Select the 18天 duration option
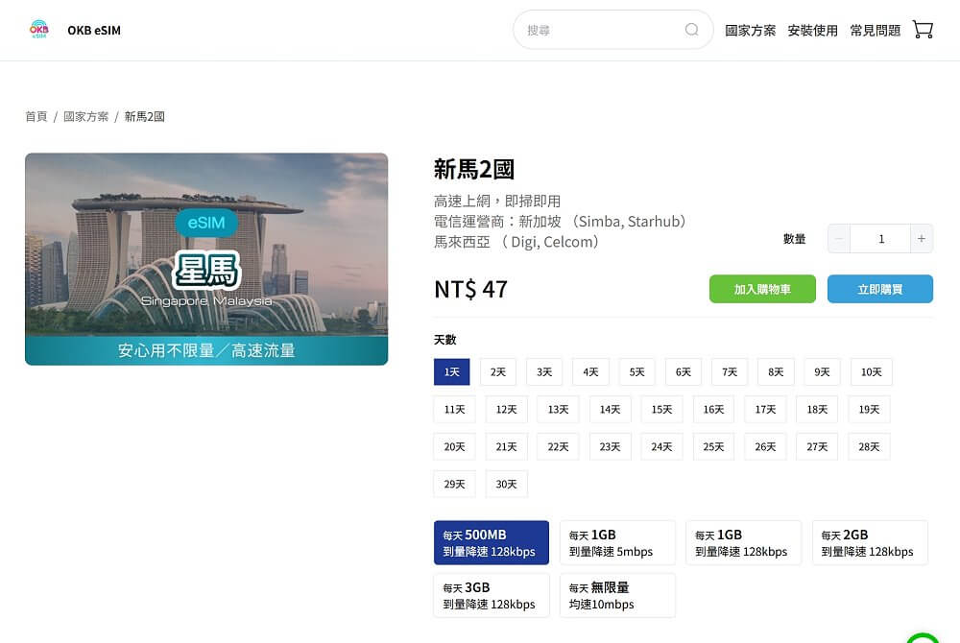960x643 pixels. (817, 409)
